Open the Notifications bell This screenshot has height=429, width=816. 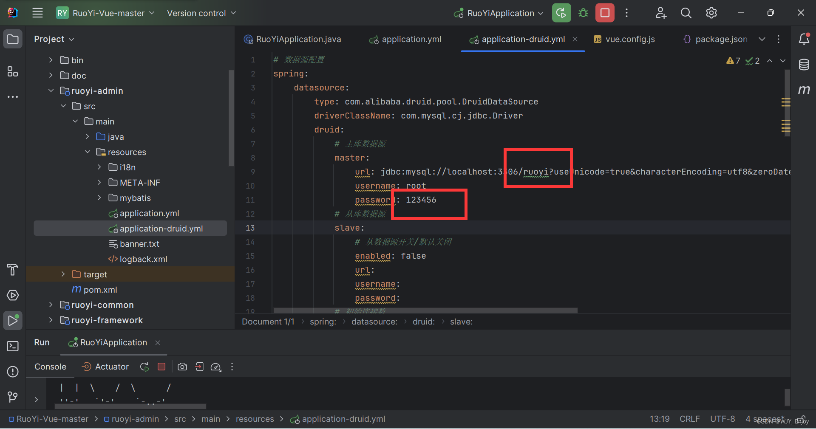pos(804,39)
